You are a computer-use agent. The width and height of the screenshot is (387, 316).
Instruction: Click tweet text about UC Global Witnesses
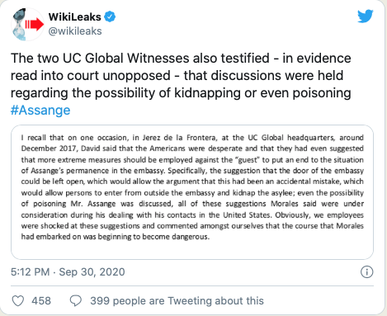click(x=181, y=76)
